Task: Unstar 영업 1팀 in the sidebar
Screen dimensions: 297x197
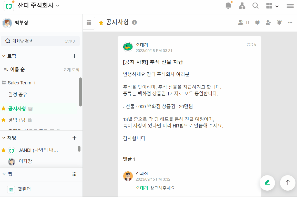Action: tap(3, 120)
